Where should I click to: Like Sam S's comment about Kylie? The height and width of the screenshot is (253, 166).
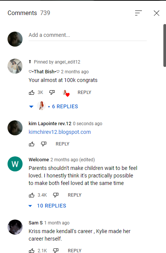(x=32, y=251)
